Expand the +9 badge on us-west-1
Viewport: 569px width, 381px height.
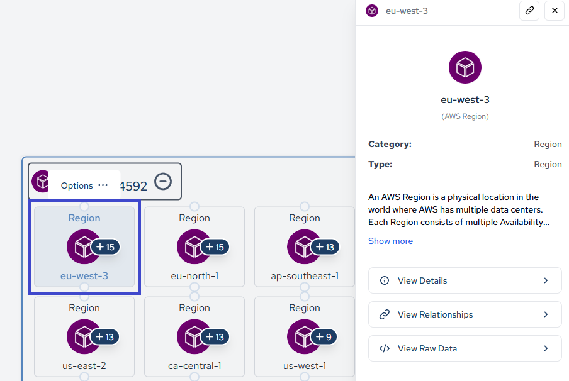[x=324, y=337]
